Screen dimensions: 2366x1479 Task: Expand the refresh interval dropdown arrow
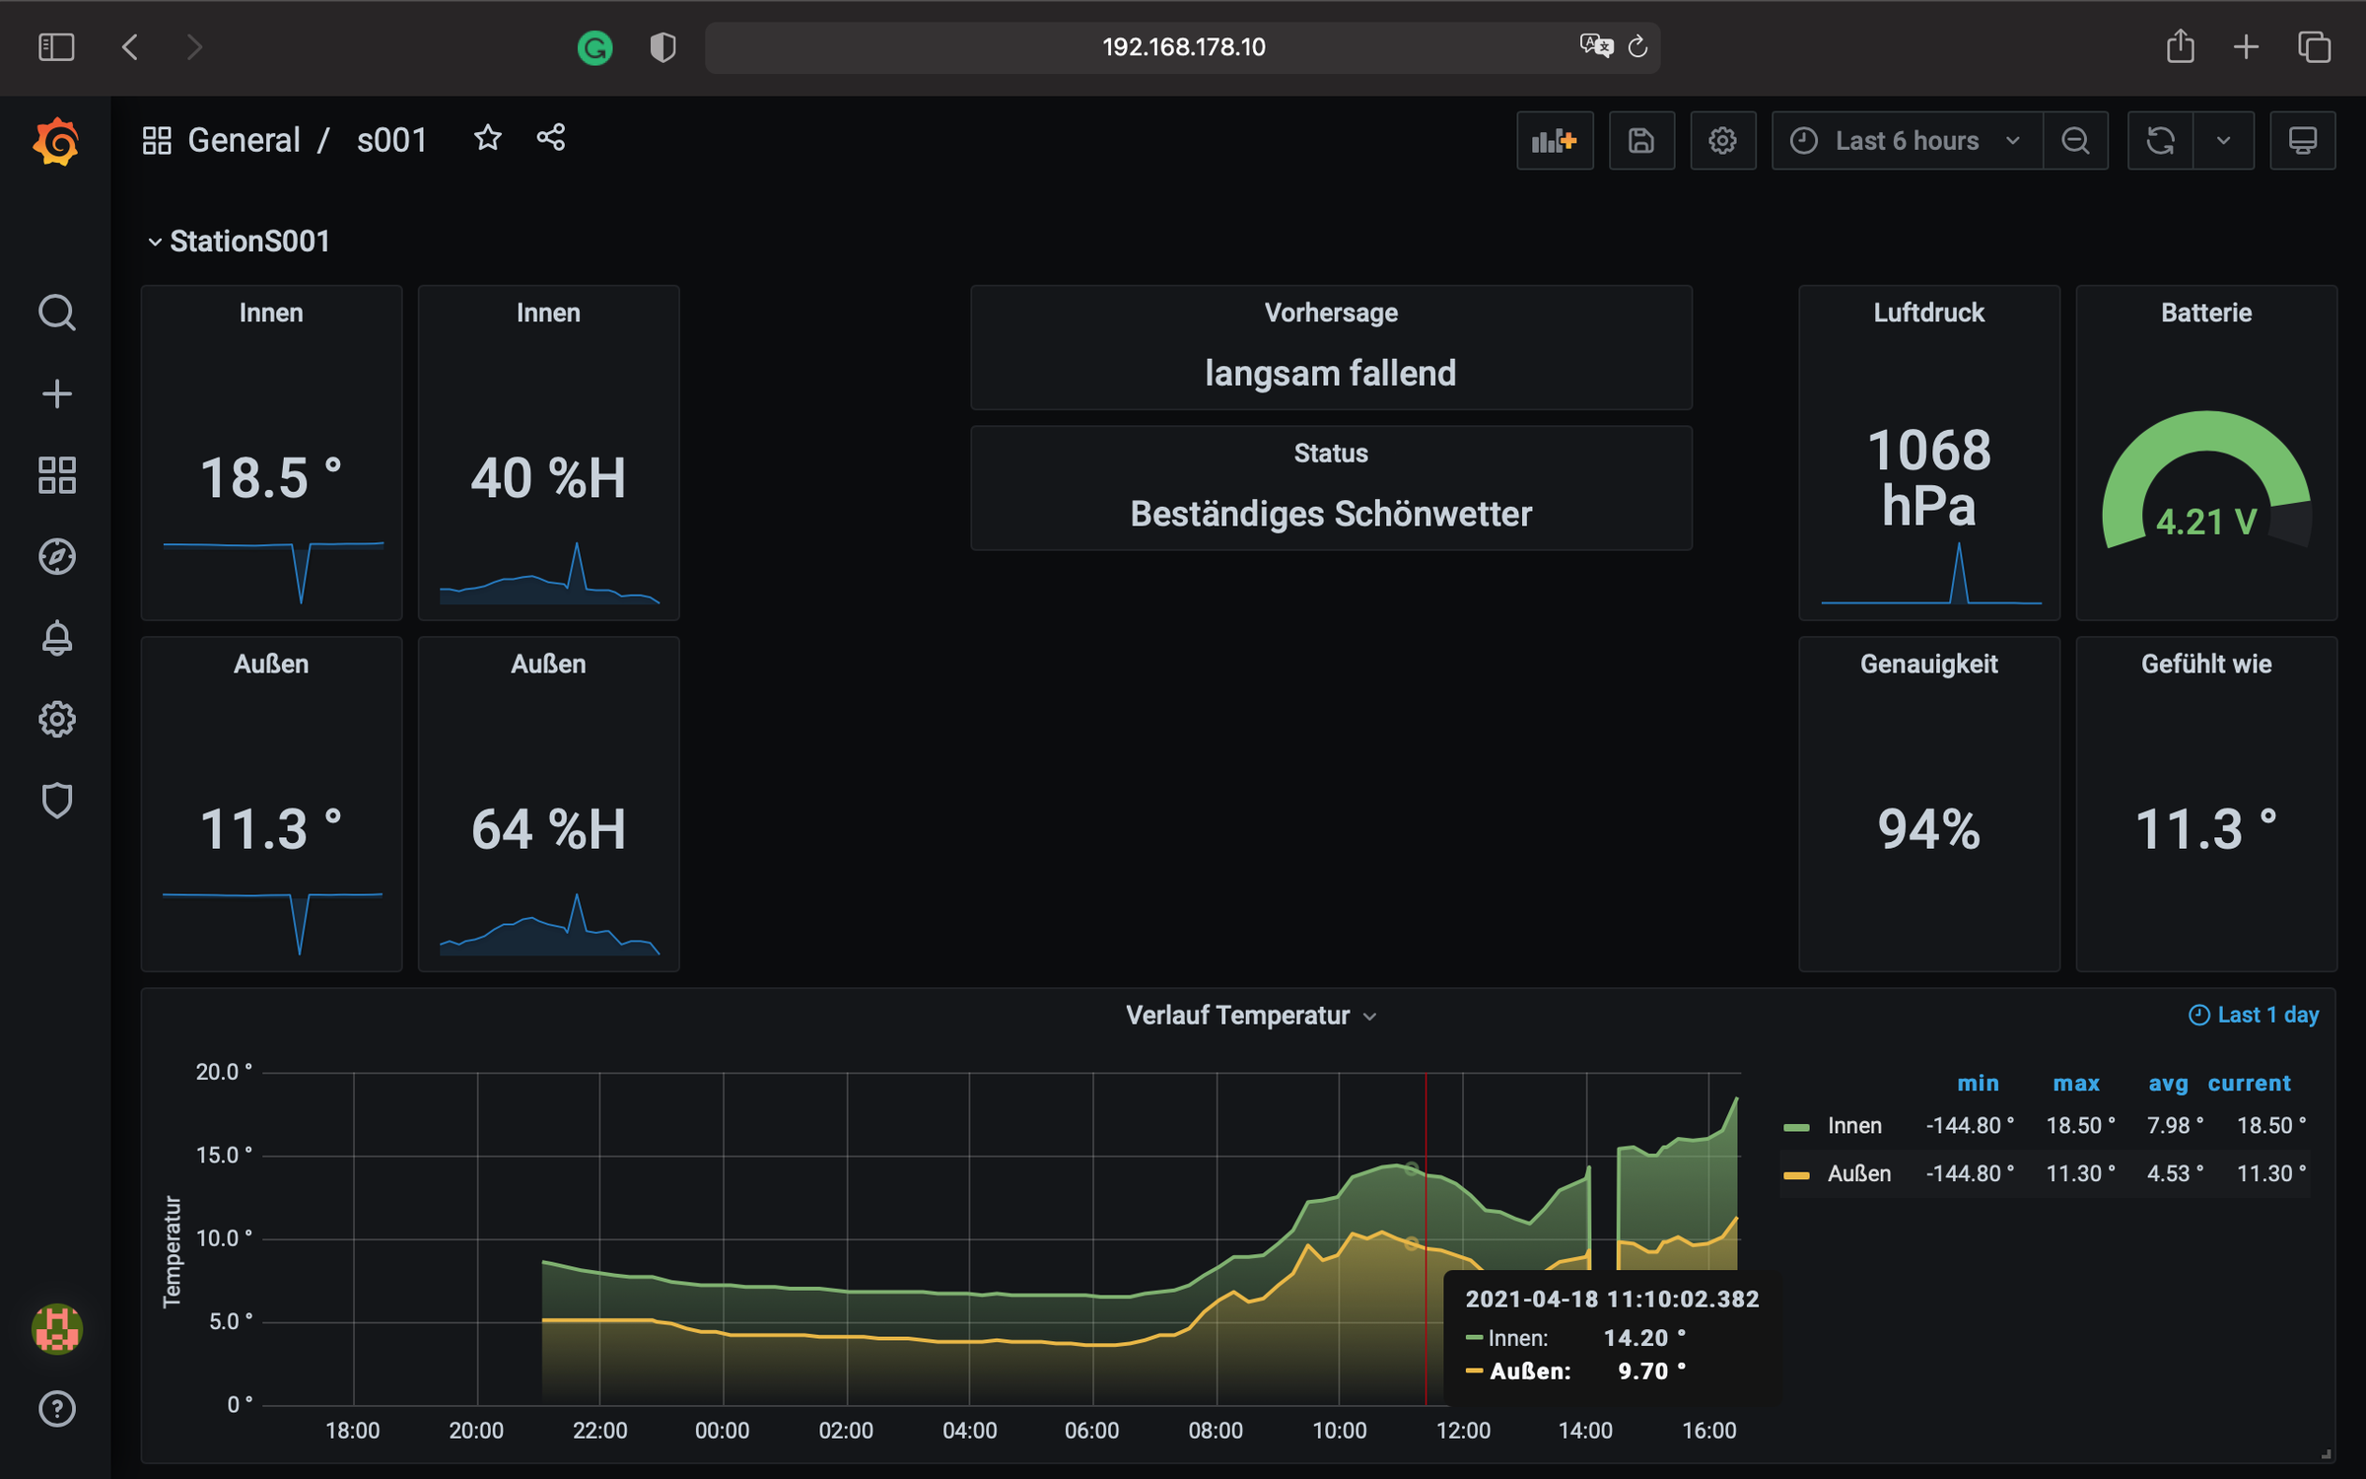coord(2223,141)
